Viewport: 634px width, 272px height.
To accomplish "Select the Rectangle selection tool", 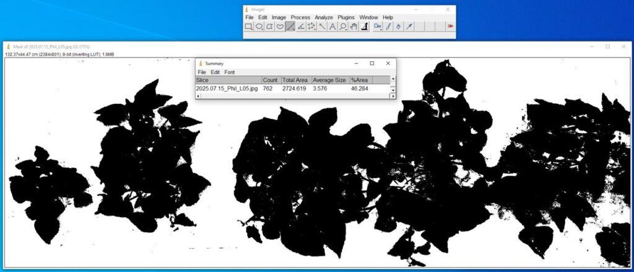I will pyautogui.click(x=249, y=27).
